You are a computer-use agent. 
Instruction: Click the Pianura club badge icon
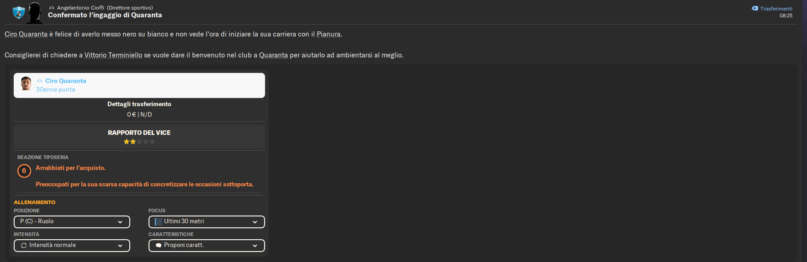point(19,12)
